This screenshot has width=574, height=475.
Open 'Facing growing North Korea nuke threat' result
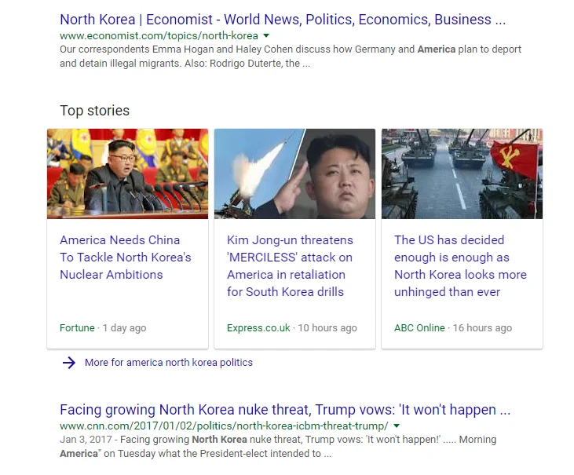(285, 410)
